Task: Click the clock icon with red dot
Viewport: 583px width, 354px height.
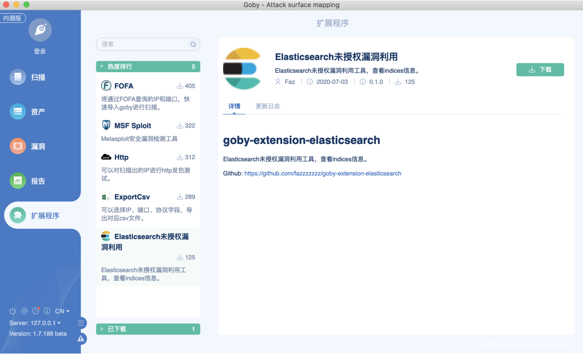Action: click(x=36, y=311)
